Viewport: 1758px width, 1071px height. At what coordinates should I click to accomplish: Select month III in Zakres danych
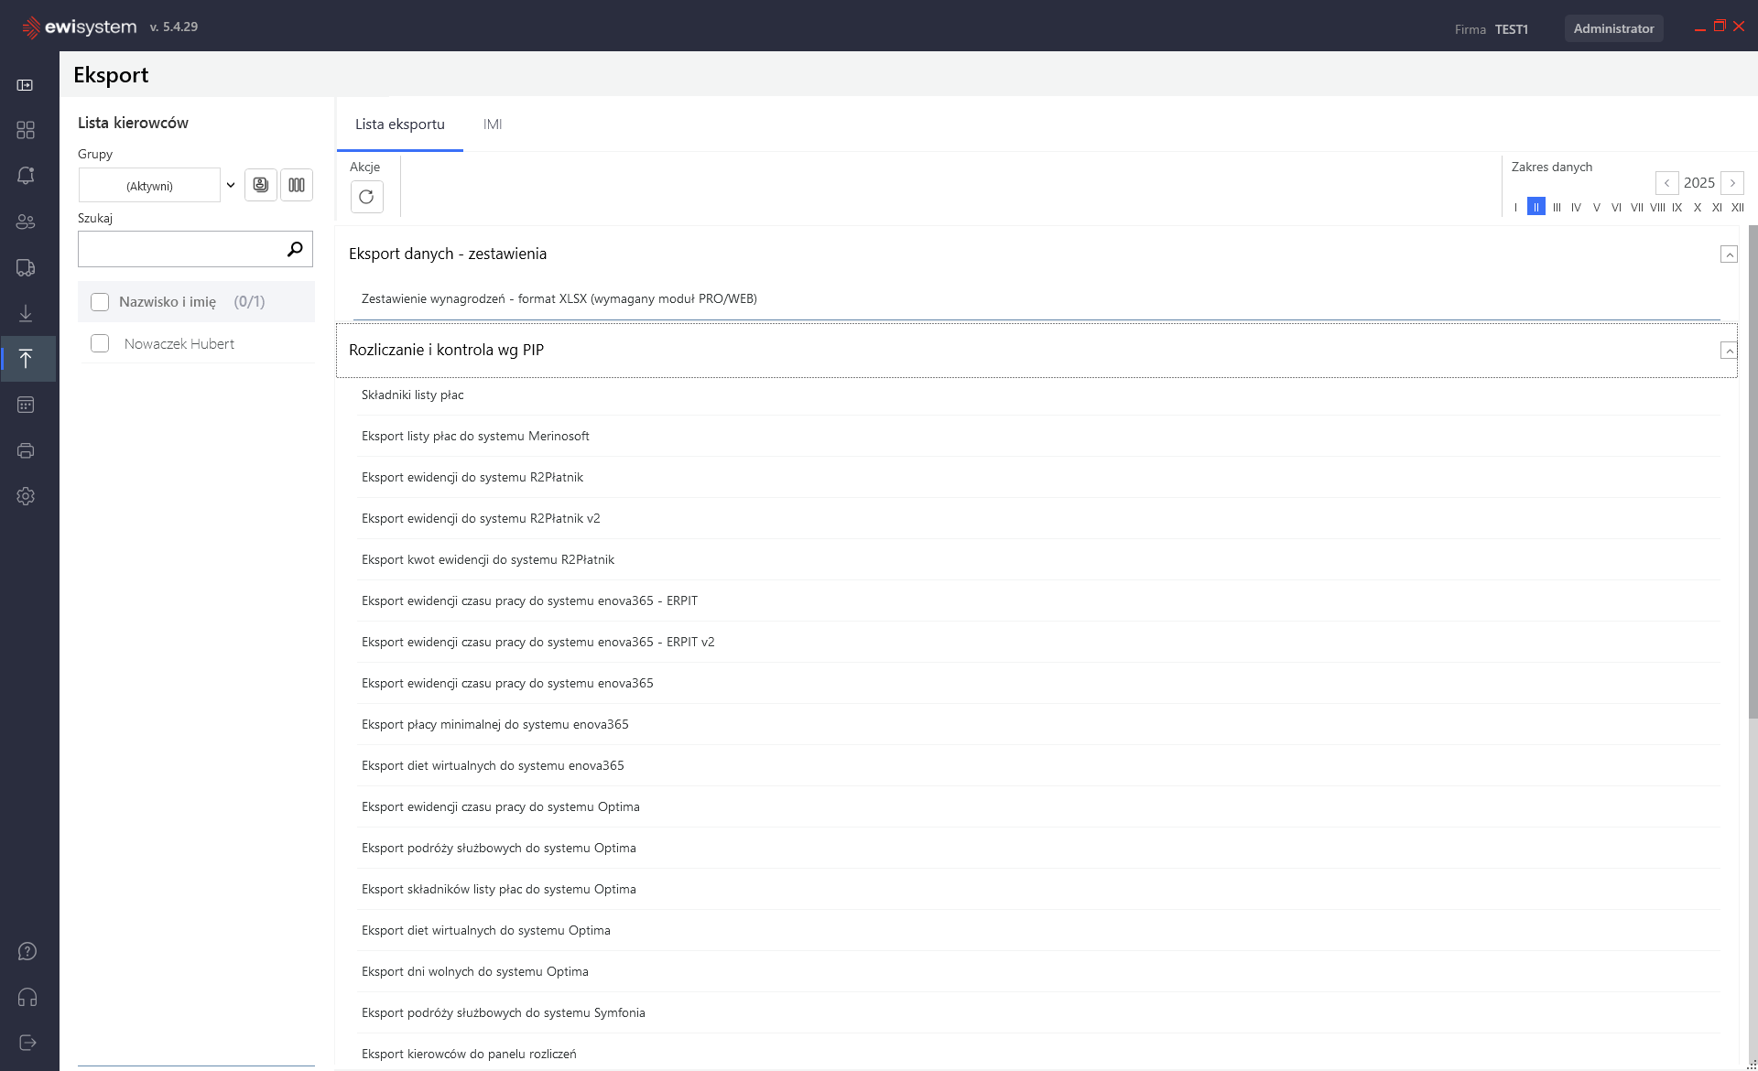[1557, 207]
